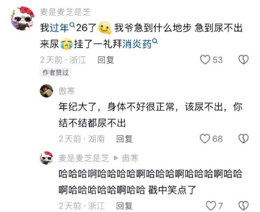Open 傲寒 name after reply arrow
260x212 pixels.
click(130, 158)
